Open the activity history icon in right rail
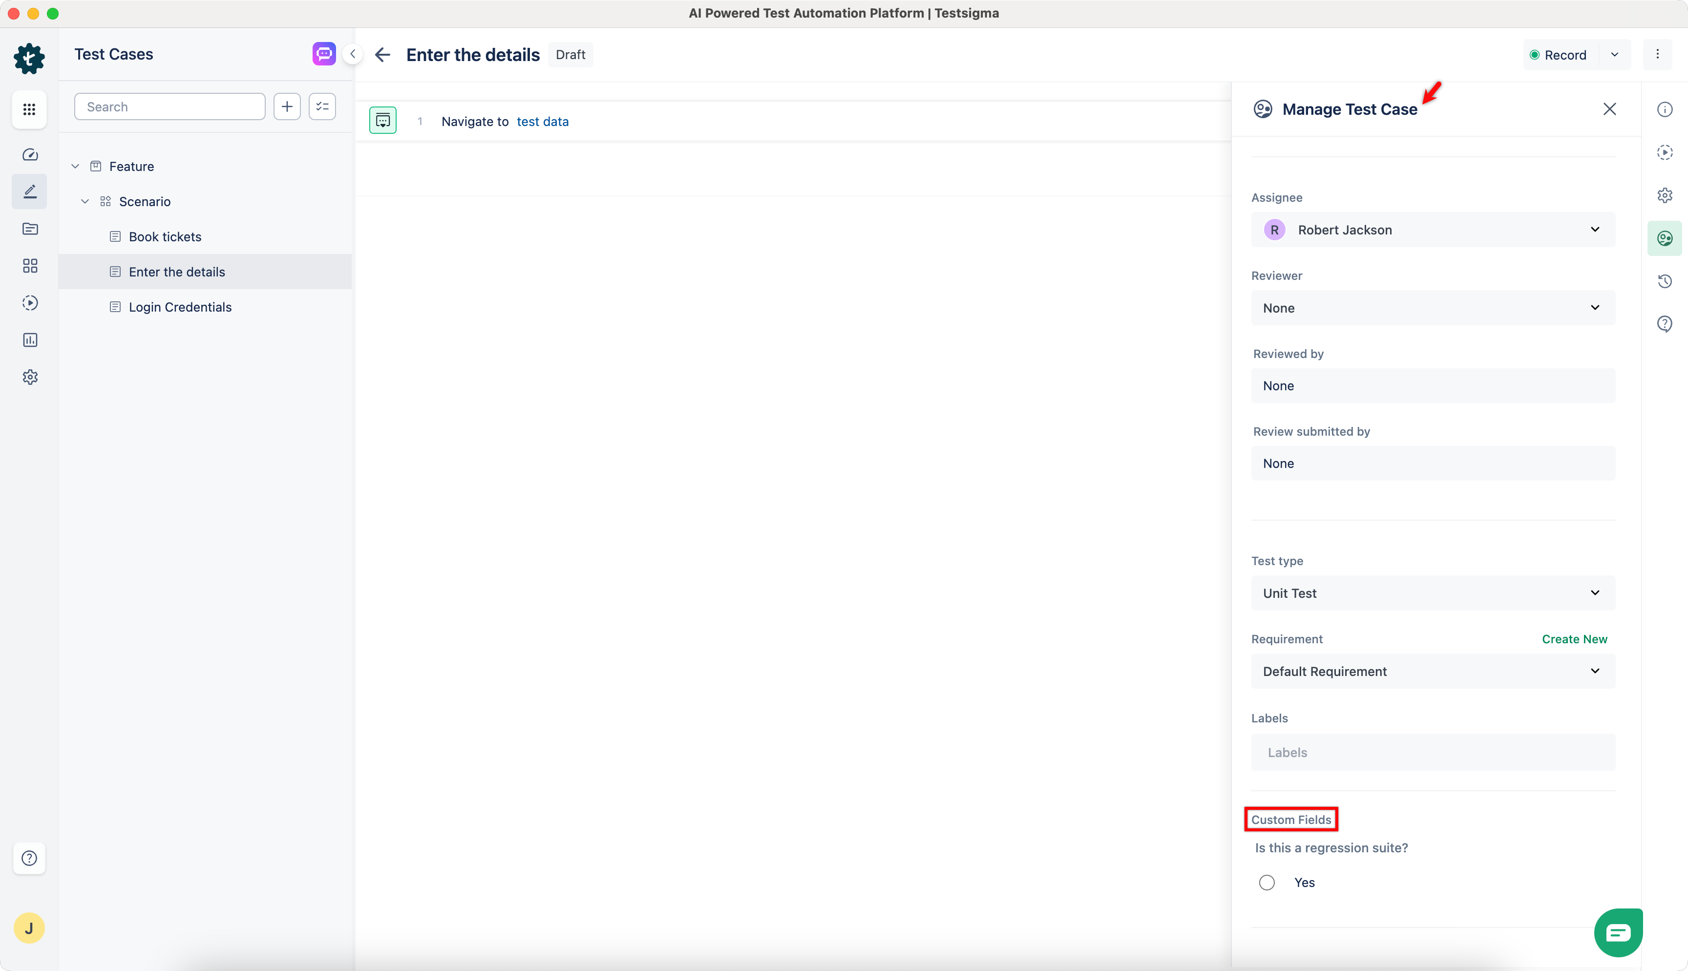The width and height of the screenshot is (1688, 971). click(x=1665, y=281)
